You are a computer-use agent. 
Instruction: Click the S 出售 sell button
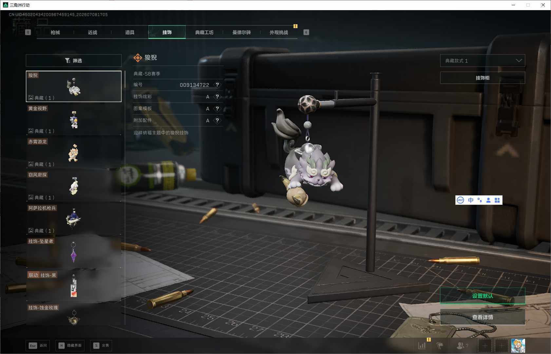(101, 345)
